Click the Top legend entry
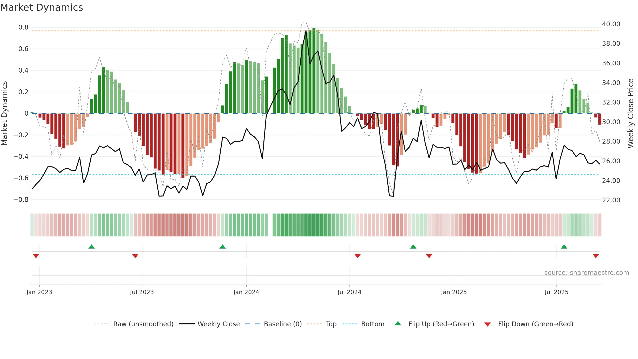Viewport: 638px width, 359px height. pos(322,324)
